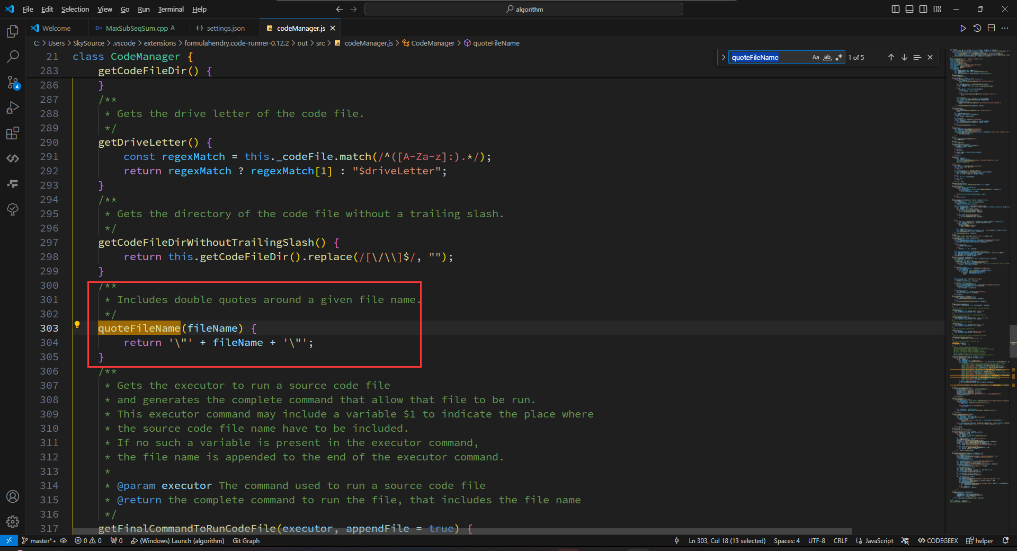Click the remote window indicator in status bar
The width and height of the screenshot is (1017, 551).
pos(9,541)
